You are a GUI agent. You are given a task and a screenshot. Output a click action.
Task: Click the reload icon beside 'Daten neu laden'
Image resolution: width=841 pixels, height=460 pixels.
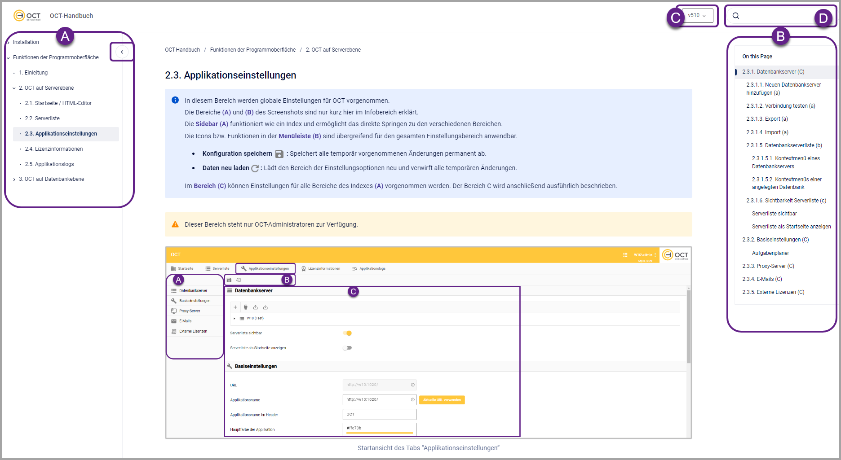(x=255, y=168)
